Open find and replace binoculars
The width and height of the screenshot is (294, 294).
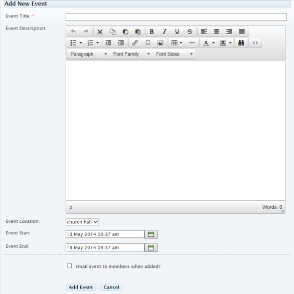click(x=241, y=43)
